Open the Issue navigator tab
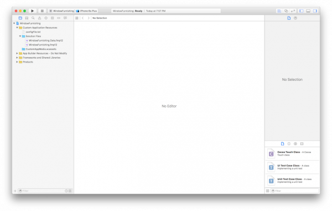This screenshot has height=211, width=332. point(40,18)
